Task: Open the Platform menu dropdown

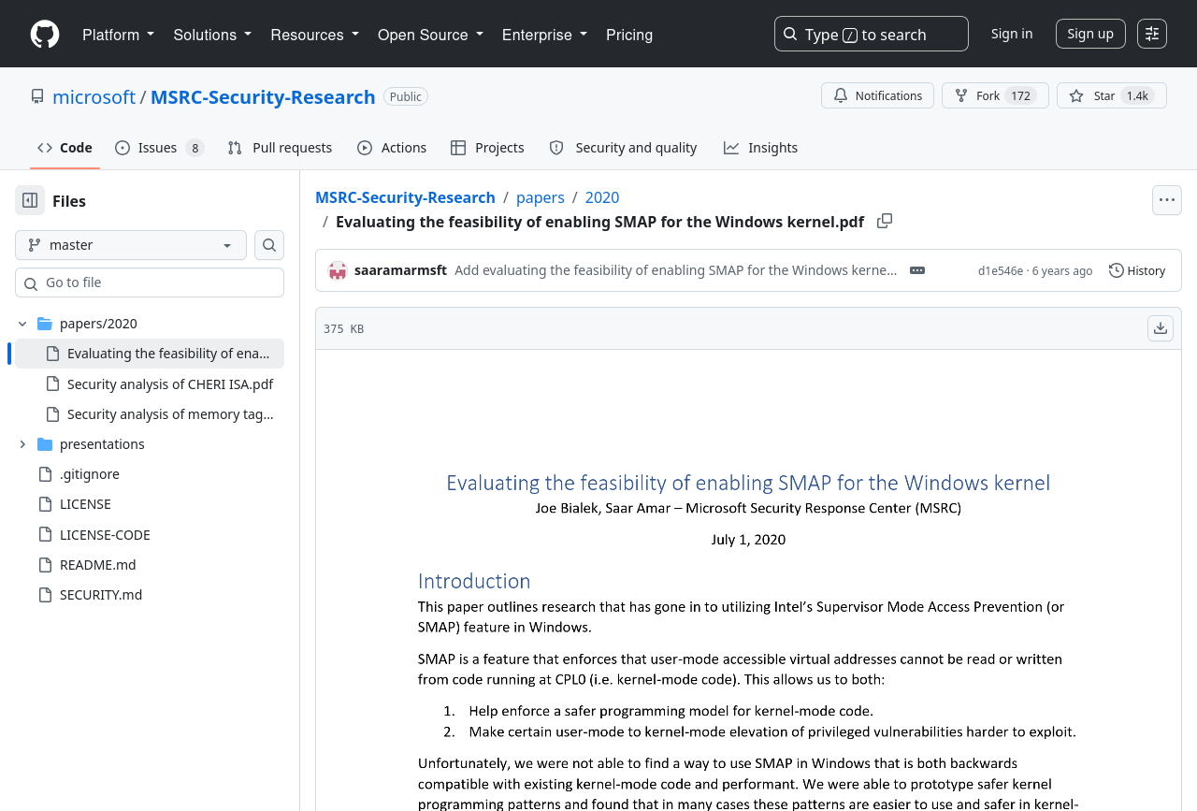Action: (x=119, y=35)
